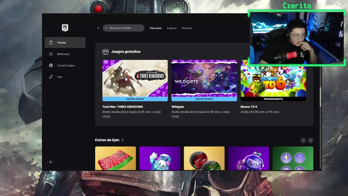Go back with the left chevron

[98, 28]
